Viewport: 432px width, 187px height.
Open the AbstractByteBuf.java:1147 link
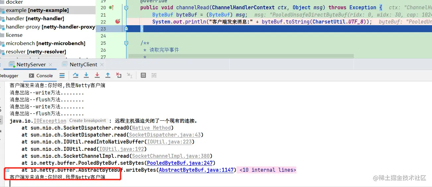point(196,170)
